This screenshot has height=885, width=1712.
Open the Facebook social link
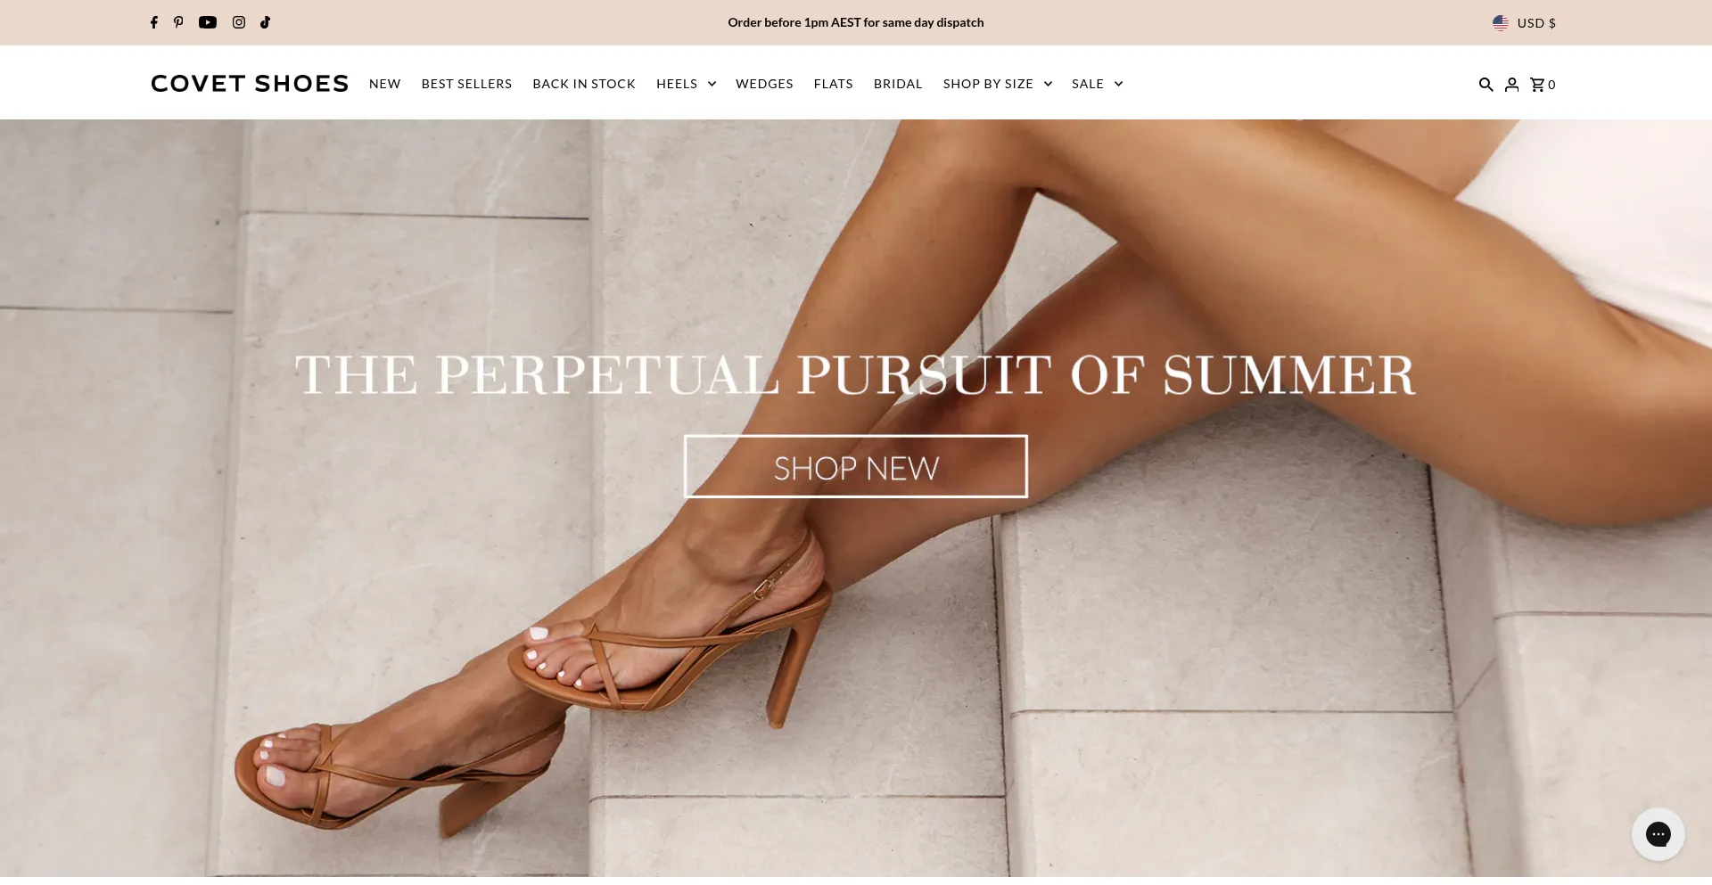point(154,22)
